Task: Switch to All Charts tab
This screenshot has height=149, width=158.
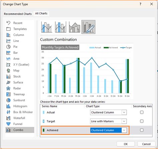Action: pyautogui.click(x=41, y=13)
